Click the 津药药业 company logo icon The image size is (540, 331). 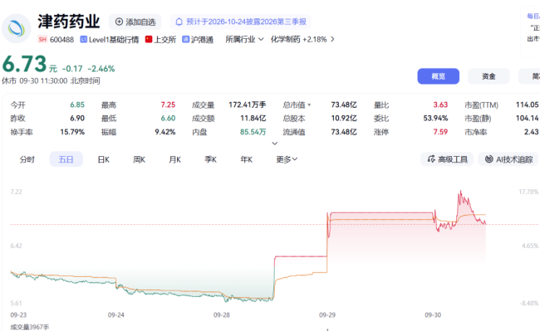point(16,28)
